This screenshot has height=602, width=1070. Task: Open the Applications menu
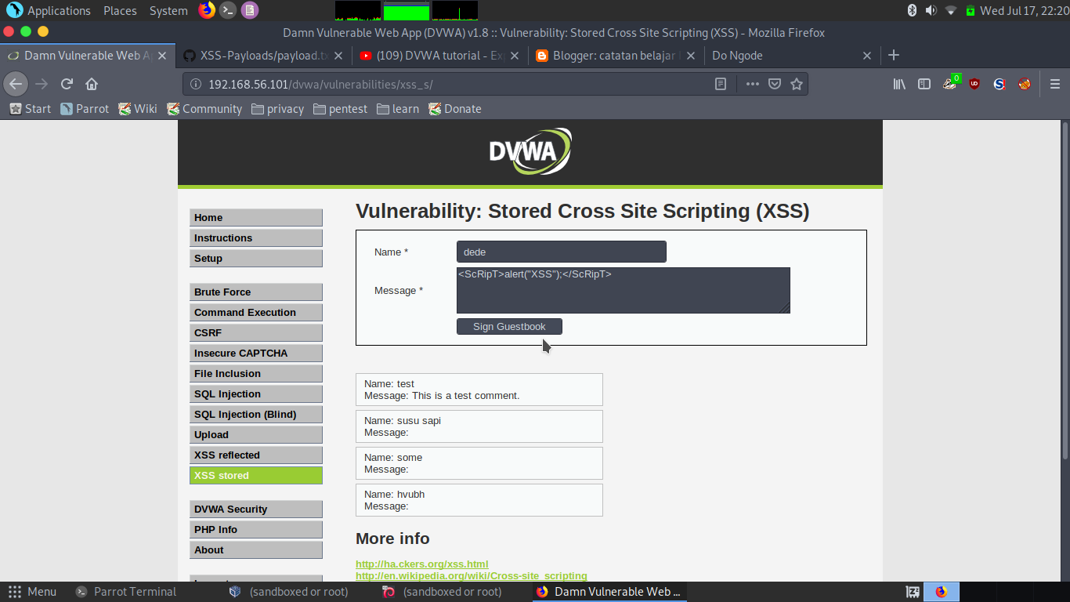point(59,10)
